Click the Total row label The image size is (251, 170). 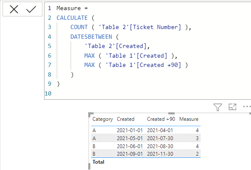[x=98, y=162]
